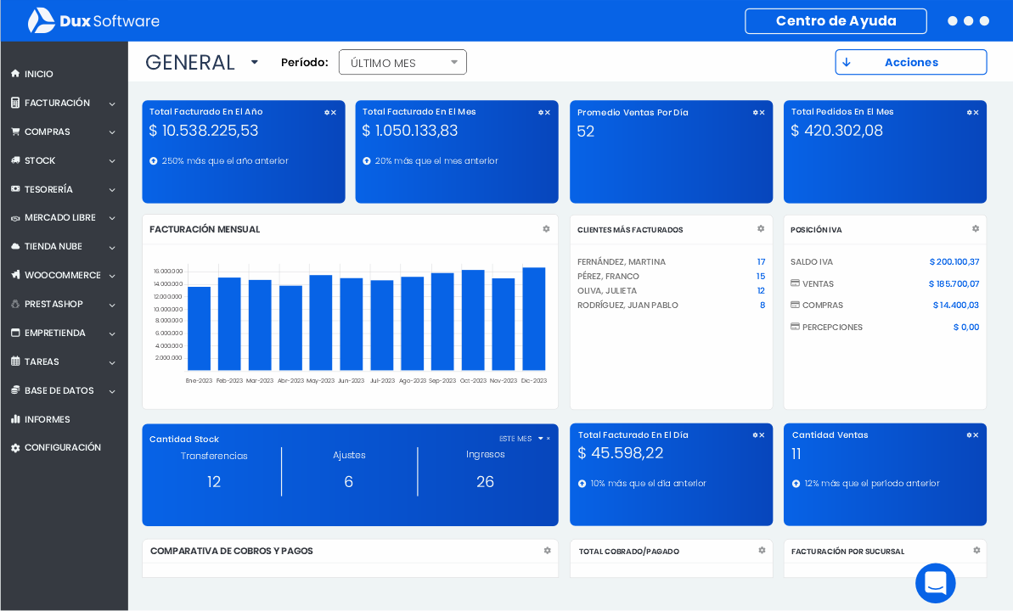This screenshot has height=611, width=1013.
Task: Click the Dux Software logo
Action: 93,21
